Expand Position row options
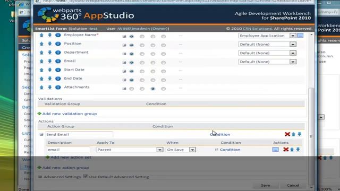 click(124, 45)
